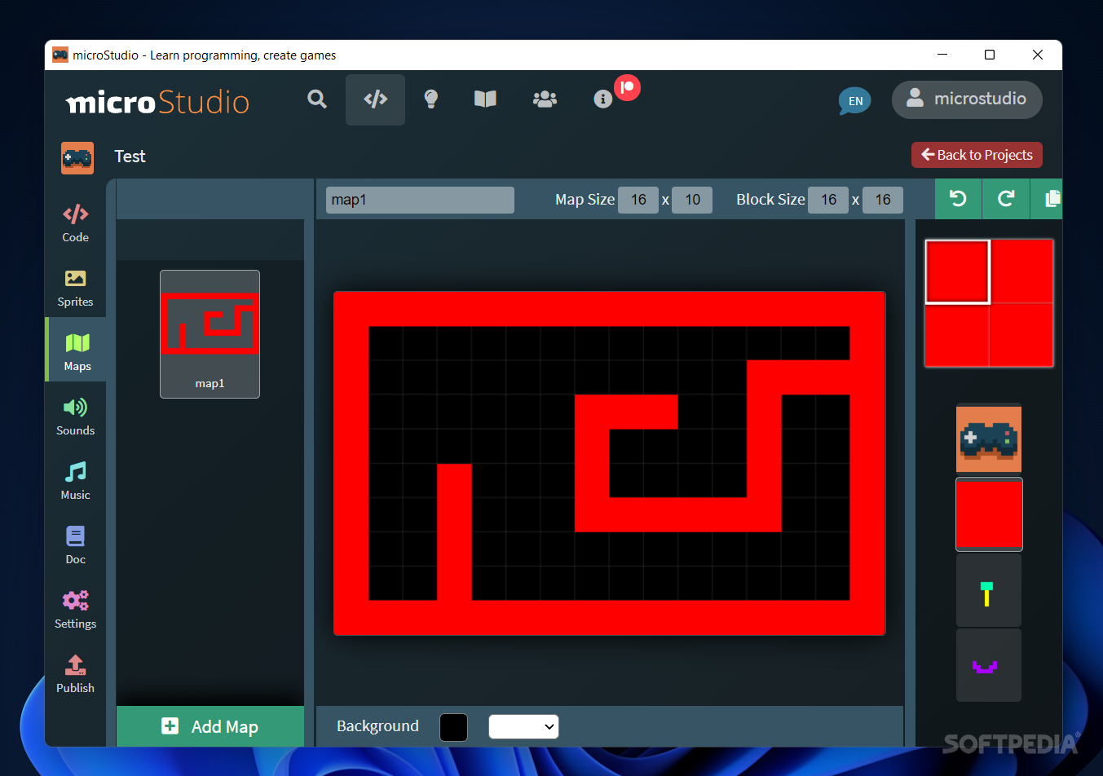Open the Sounds section in sidebar
Image resolution: width=1103 pixels, height=776 pixels.
click(76, 417)
